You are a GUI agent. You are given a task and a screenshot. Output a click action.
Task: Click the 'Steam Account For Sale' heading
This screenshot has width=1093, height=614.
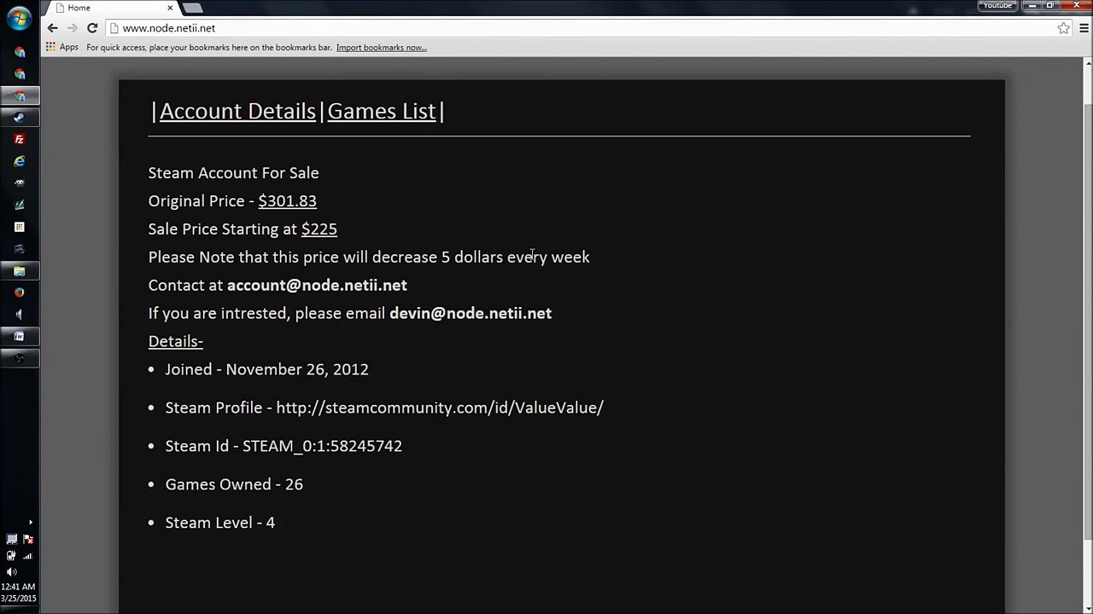click(x=233, y=173)
